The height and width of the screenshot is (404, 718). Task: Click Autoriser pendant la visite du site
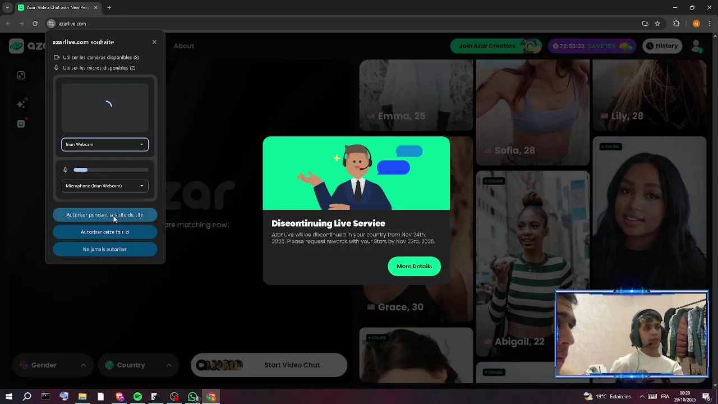click(105, 215)
